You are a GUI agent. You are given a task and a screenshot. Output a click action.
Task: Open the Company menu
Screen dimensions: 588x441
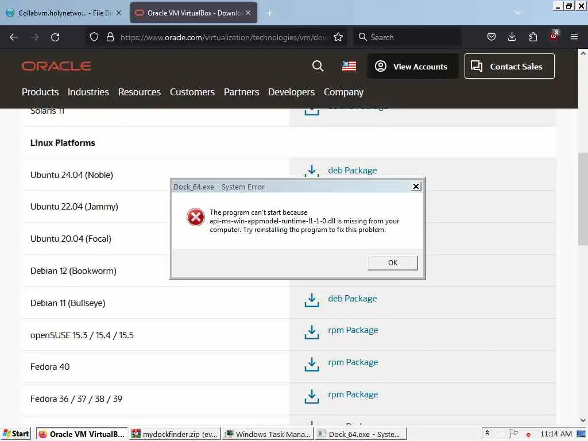pyautogui.click(x=343, y=92)
